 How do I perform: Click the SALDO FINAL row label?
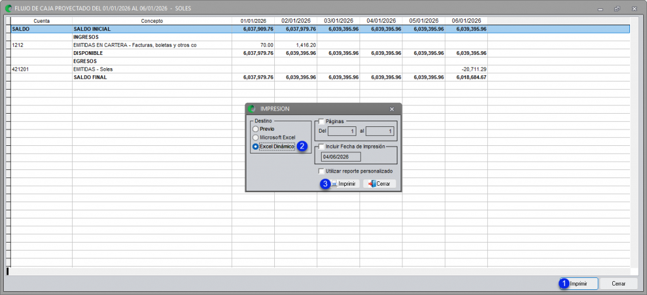90,77
